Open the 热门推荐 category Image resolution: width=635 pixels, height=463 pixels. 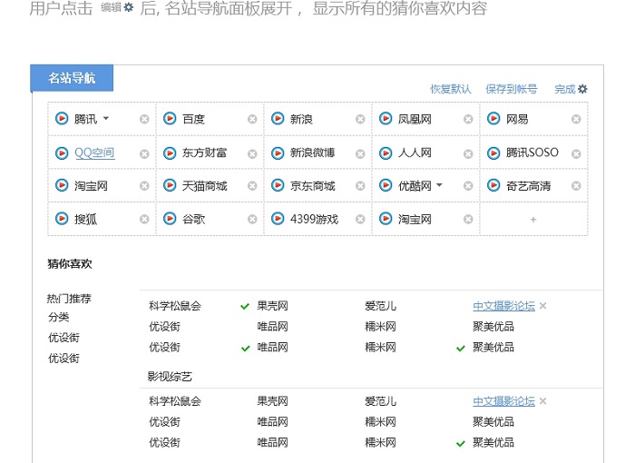tap(69, 299)
